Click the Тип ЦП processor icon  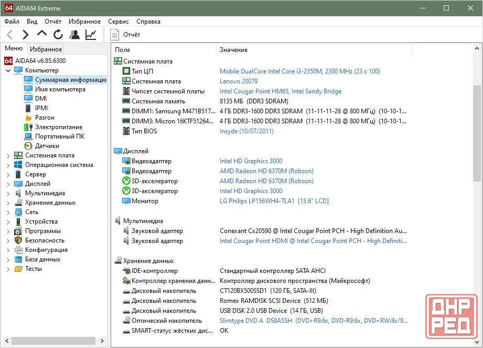(126, 71)
